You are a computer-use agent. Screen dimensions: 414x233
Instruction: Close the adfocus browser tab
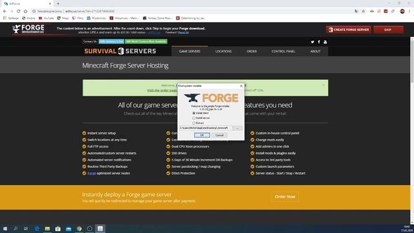coord(50,4)
